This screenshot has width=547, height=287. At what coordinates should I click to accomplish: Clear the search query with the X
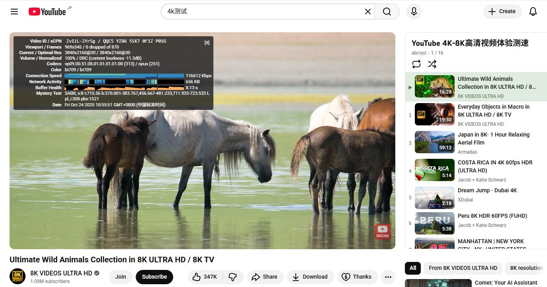point(367,11)
